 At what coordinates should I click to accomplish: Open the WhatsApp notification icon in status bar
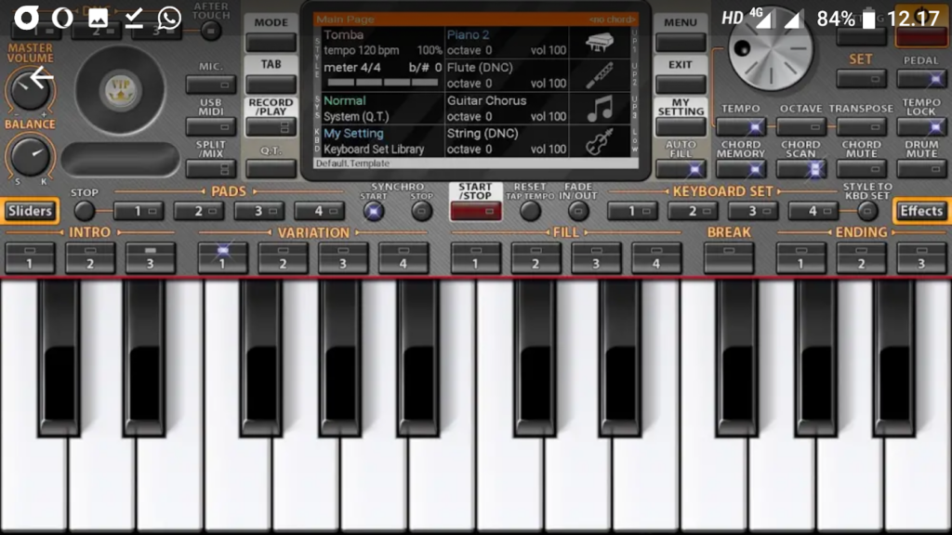point(169,18)
